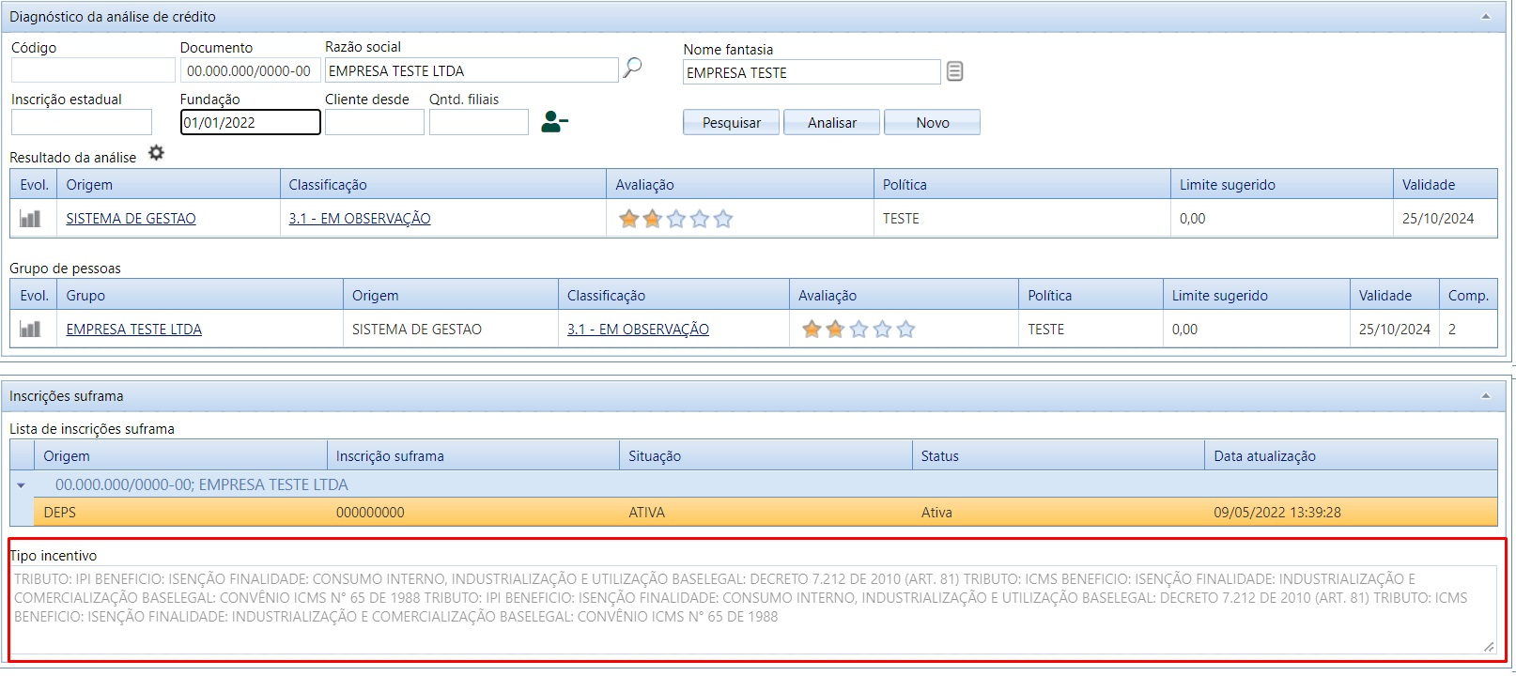Click Inscrição suframa column header

tap(473, 456)
